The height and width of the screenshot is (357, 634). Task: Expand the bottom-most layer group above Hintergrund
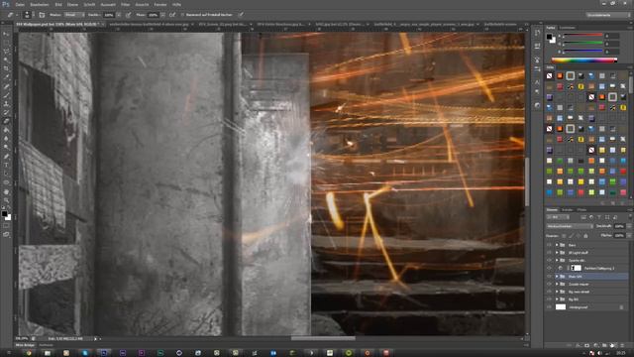(557, 299)
